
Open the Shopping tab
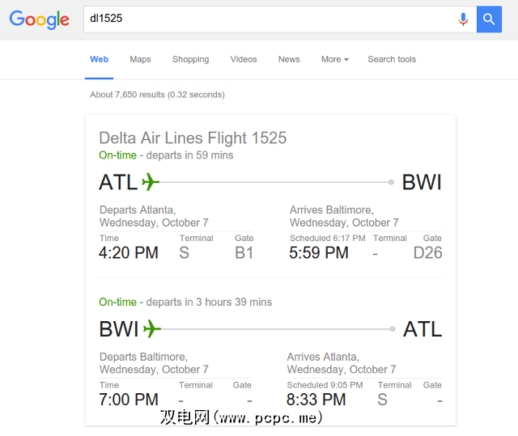coord(190,59)
